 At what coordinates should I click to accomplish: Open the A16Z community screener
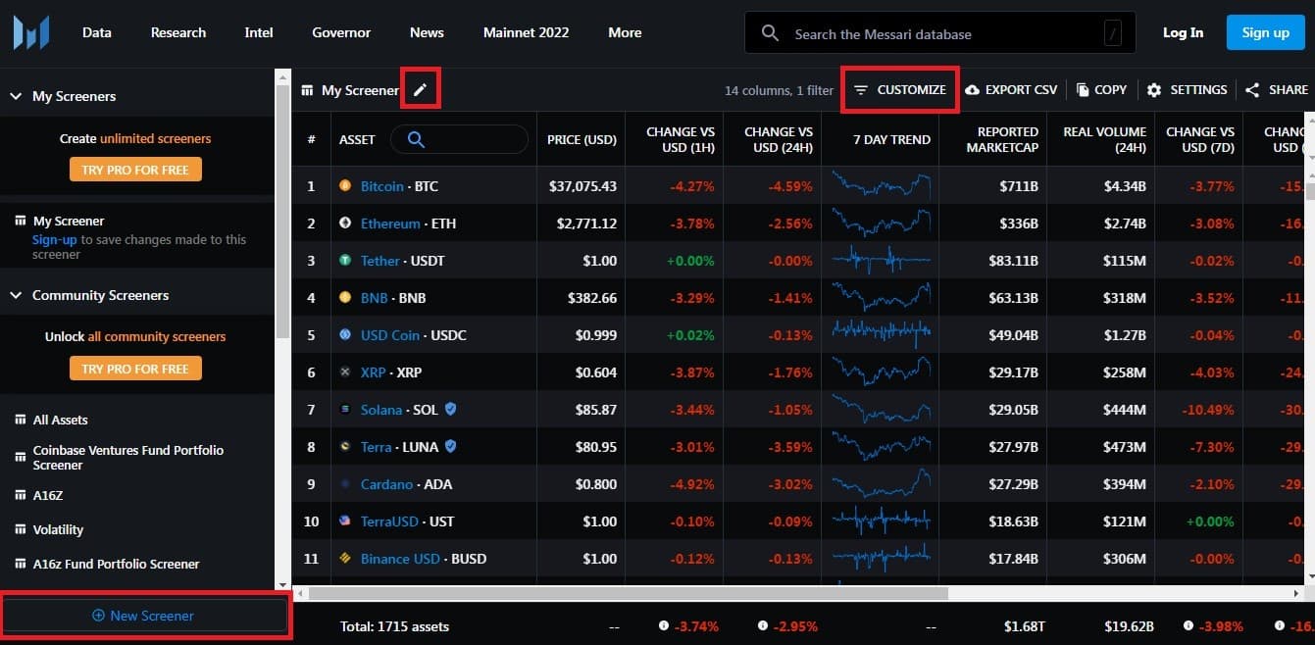[48, 495]
